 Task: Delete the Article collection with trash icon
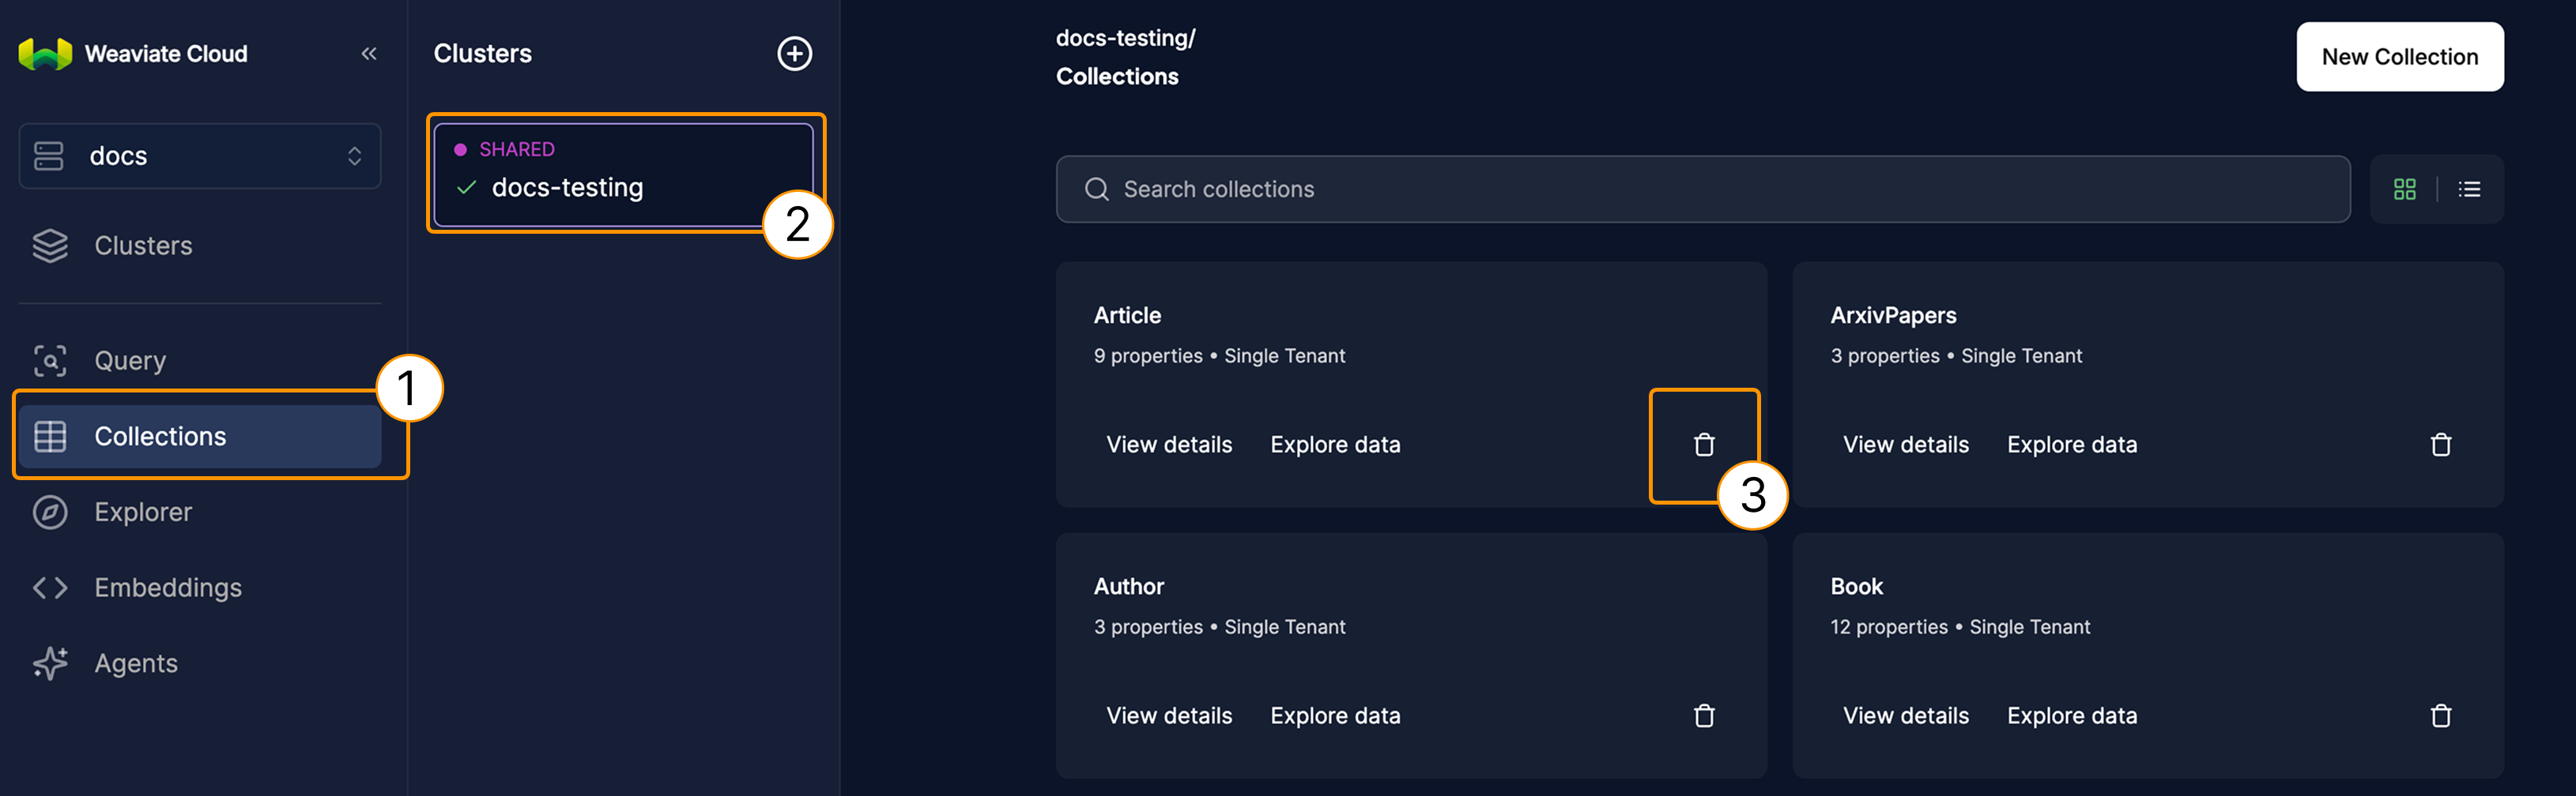tap(1703, 445)
